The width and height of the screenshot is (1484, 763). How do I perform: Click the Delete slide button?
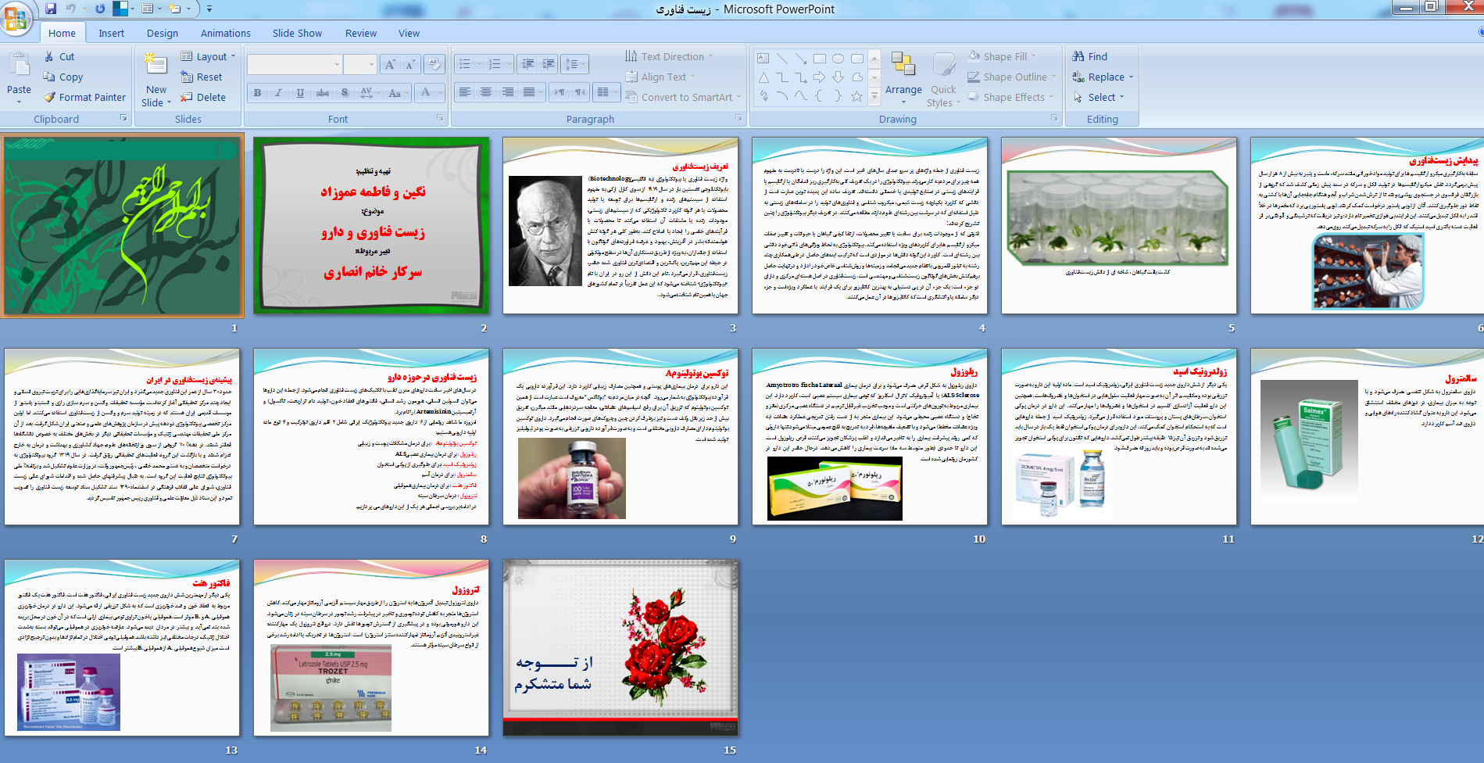coord(203,97)
